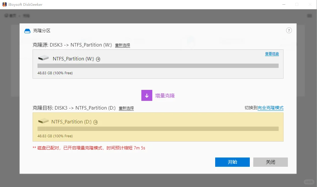Click the arrow icon beside NTFS_Partition (D:)
Image resolution: width=317 pixels, height=187 pixels.
(x=95, y=122)
